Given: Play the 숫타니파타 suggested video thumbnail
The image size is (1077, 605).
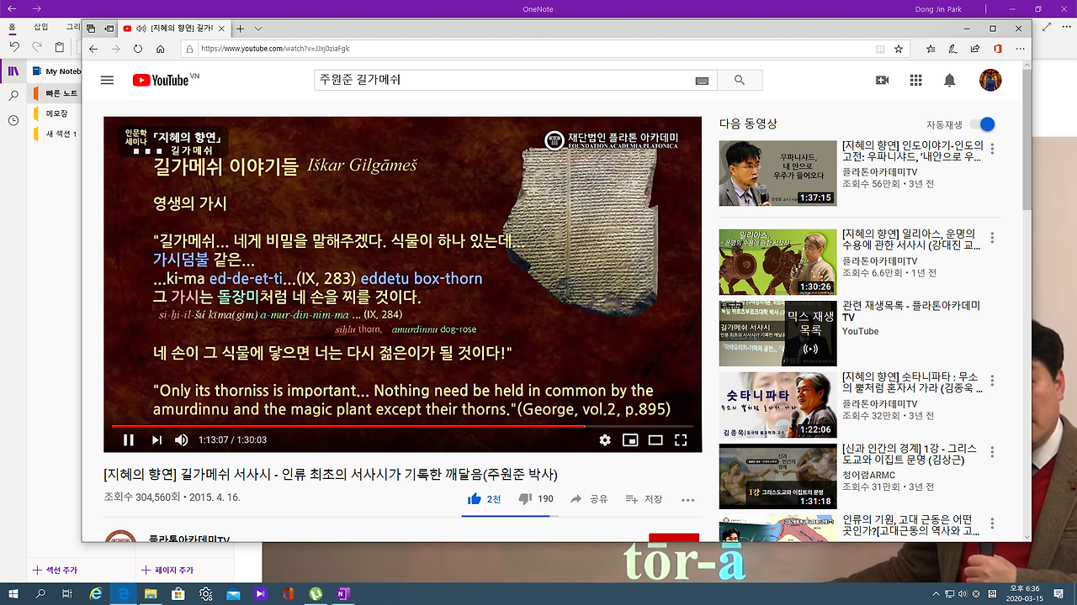Looking at the screenshot, I should click(x=777, y=404).
